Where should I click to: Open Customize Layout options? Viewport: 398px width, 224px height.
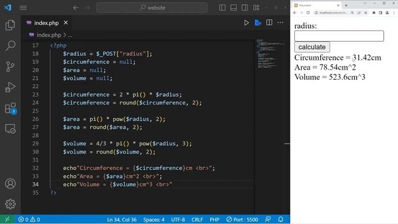(x=256, y=7)
